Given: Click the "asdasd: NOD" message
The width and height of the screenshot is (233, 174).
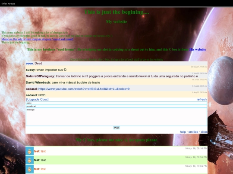Looking at the screenshot, I should point(36,95).
